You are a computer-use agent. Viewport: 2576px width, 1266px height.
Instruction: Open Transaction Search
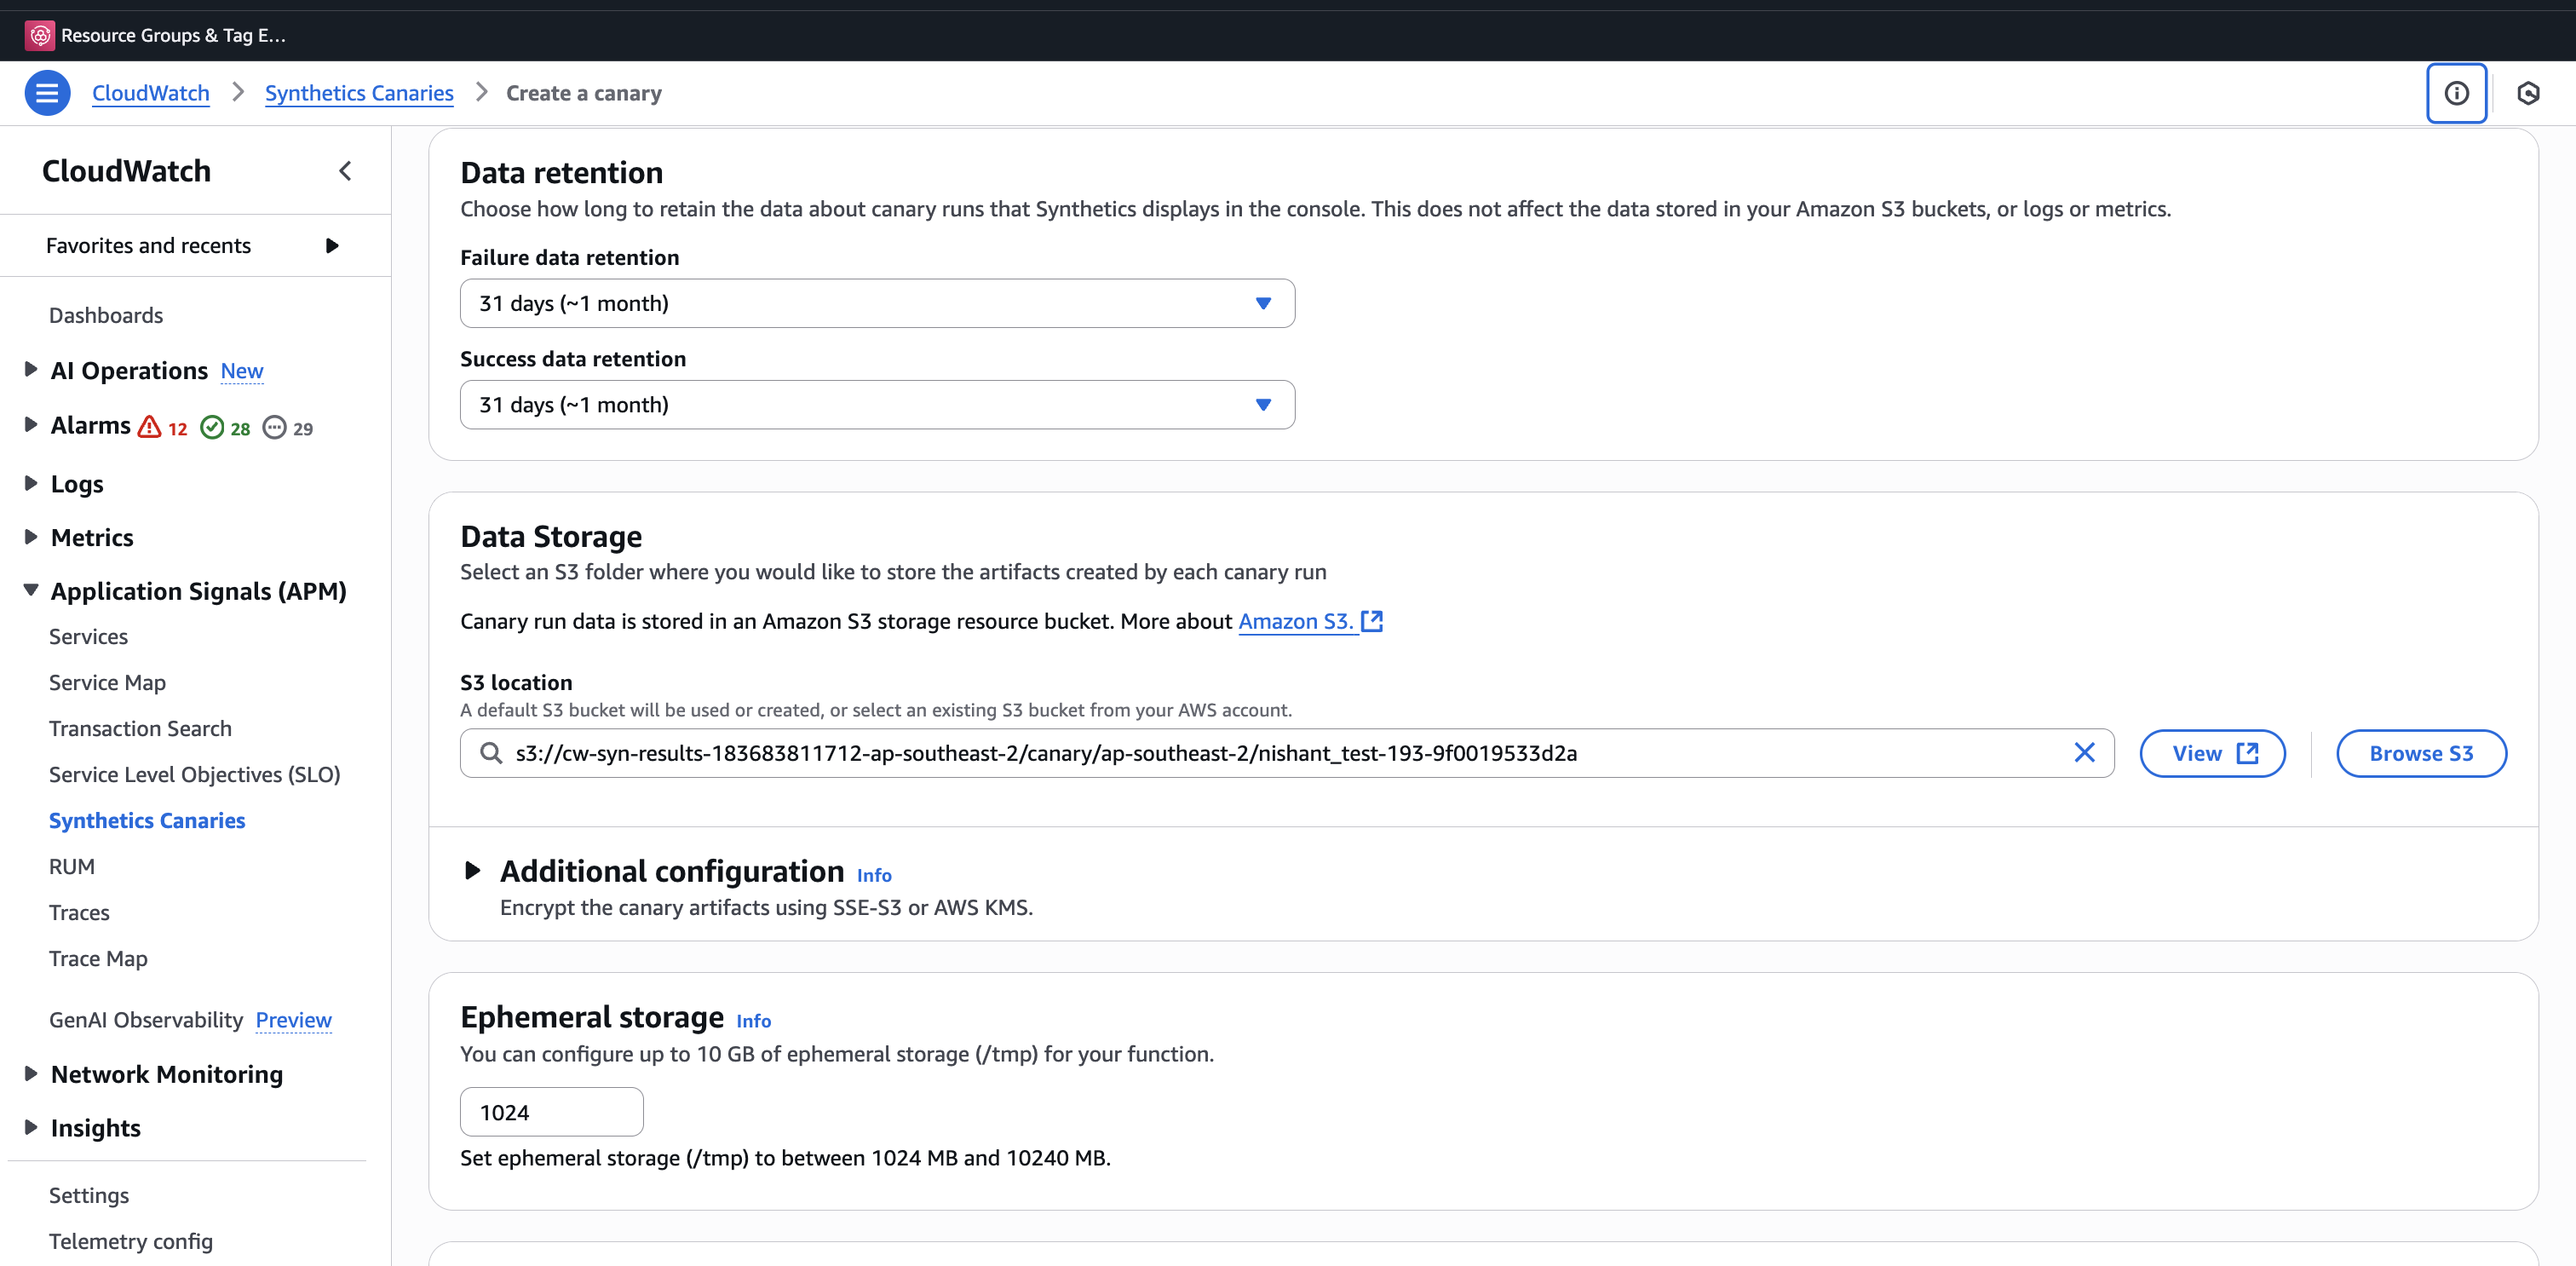pos(140,729)
